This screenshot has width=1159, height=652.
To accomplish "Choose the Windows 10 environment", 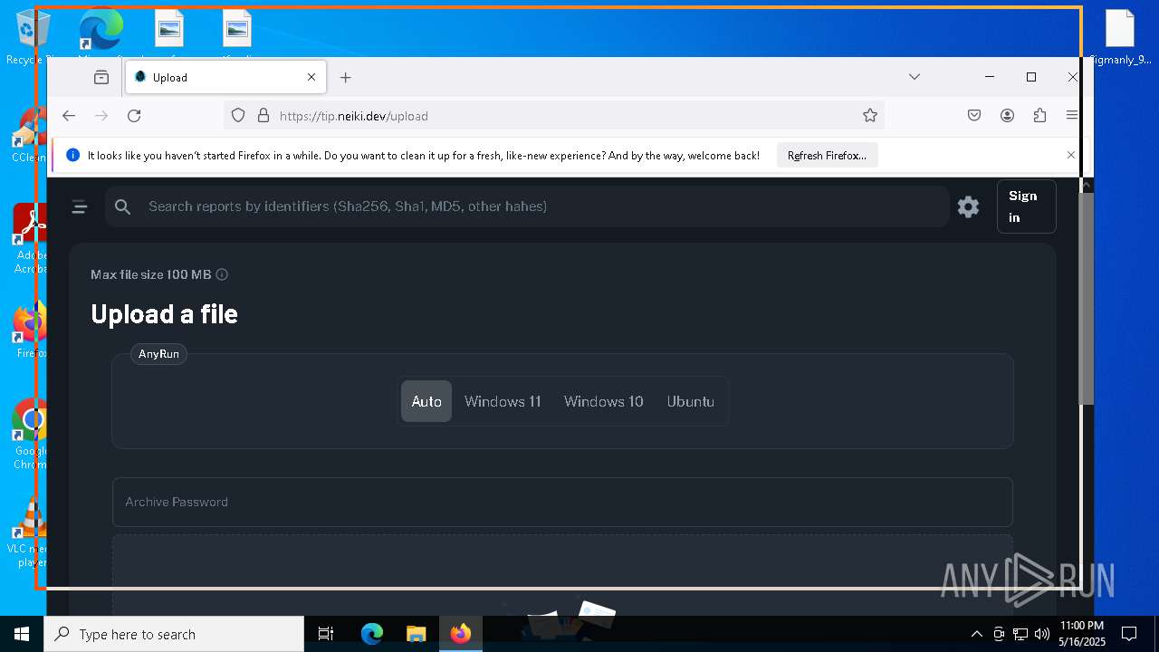I will pyautogui.click(x=604, y=401).
